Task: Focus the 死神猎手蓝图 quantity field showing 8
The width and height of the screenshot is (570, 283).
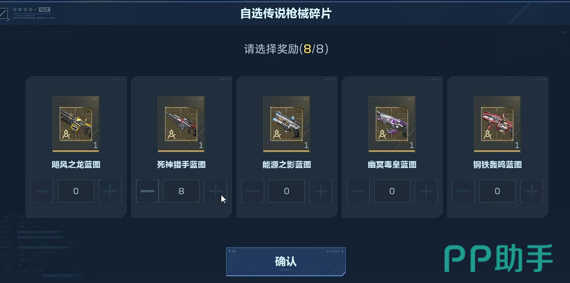Action: click(182, 191)
